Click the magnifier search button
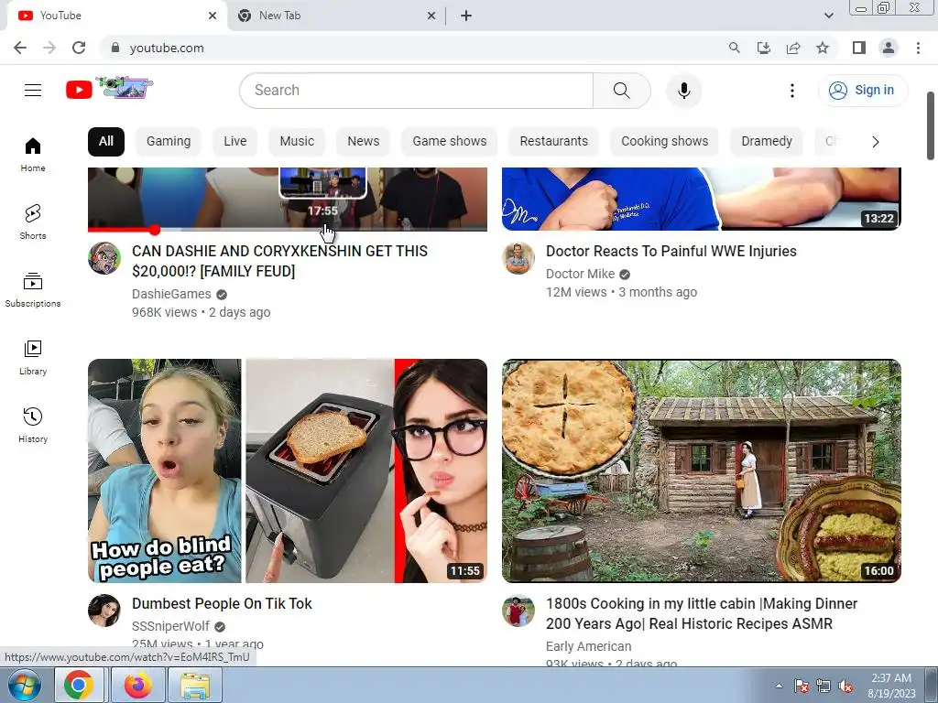 click(x=622, y=91)
